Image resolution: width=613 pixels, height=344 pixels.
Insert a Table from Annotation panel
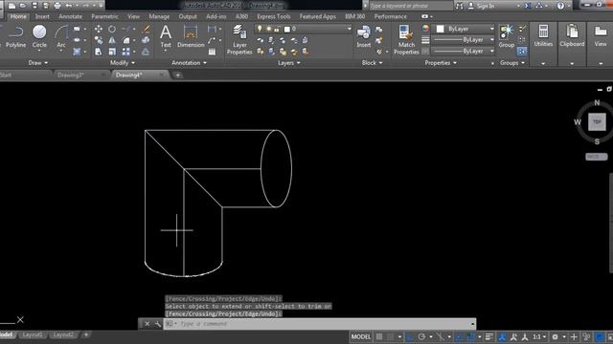click(212, 52)
